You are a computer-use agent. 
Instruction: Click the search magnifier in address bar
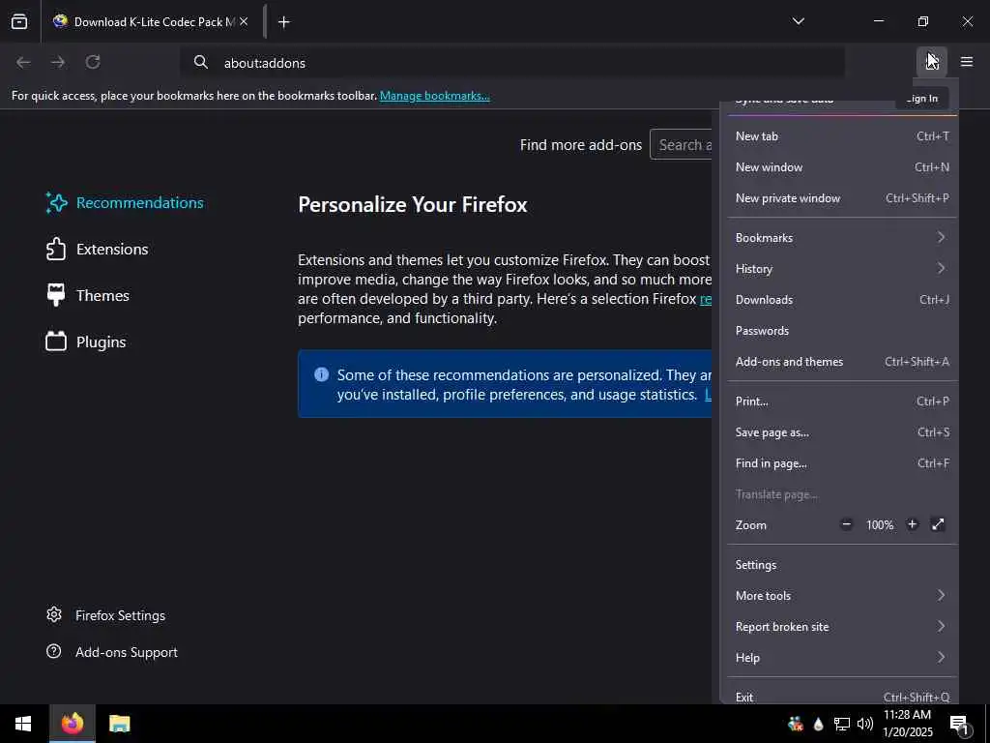click(201, 62)
